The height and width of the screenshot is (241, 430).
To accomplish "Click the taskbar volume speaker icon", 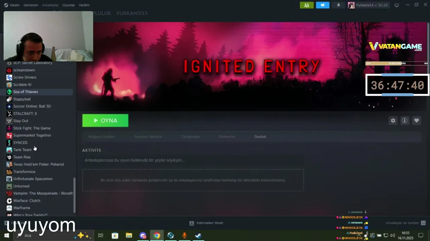I will pyautogui.click(x=392, y=236).
